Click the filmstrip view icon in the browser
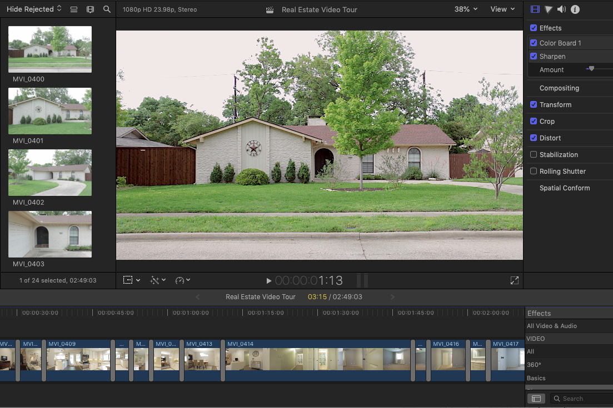 point(90,9)
